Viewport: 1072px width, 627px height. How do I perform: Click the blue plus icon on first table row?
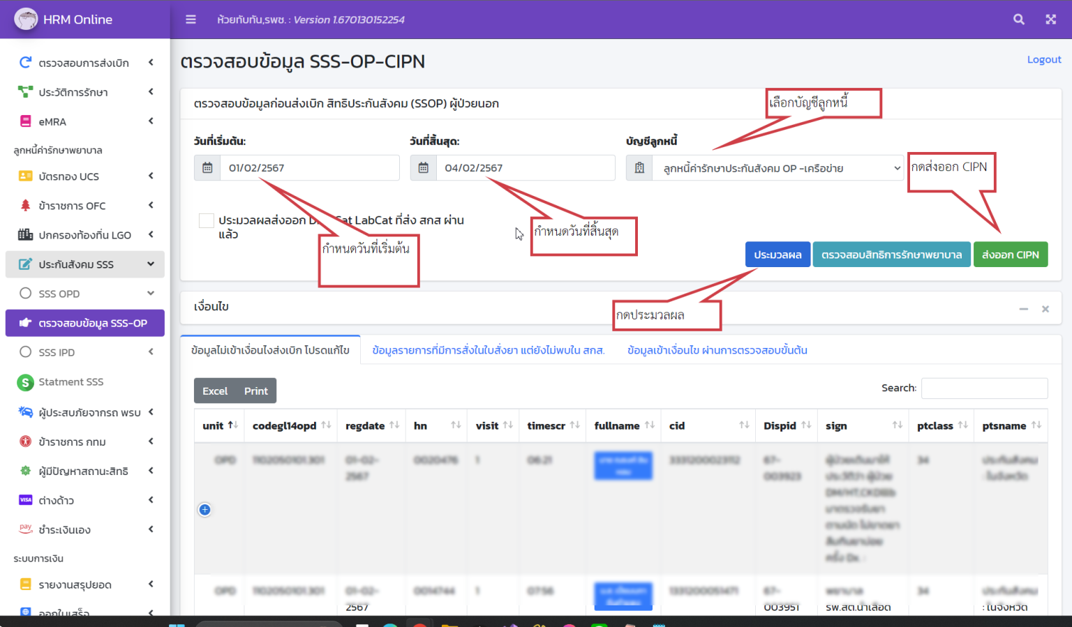pyautogui.click(x=204, y=510)
